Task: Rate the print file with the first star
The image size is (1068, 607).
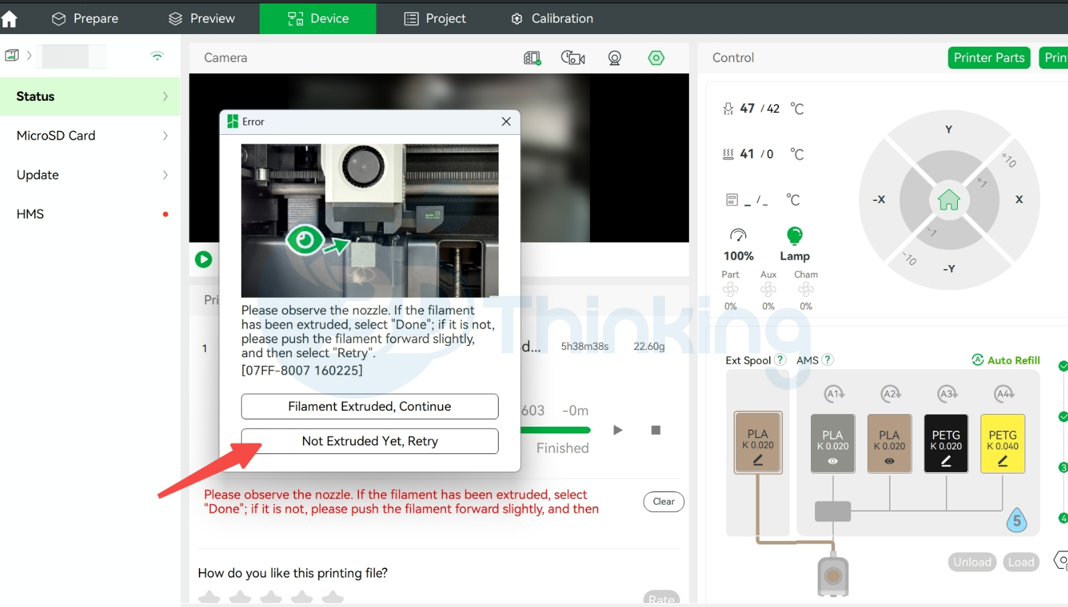Action: tap(209, 598)
